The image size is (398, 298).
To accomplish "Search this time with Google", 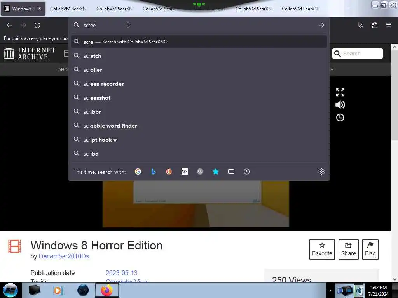I will 138,172.
